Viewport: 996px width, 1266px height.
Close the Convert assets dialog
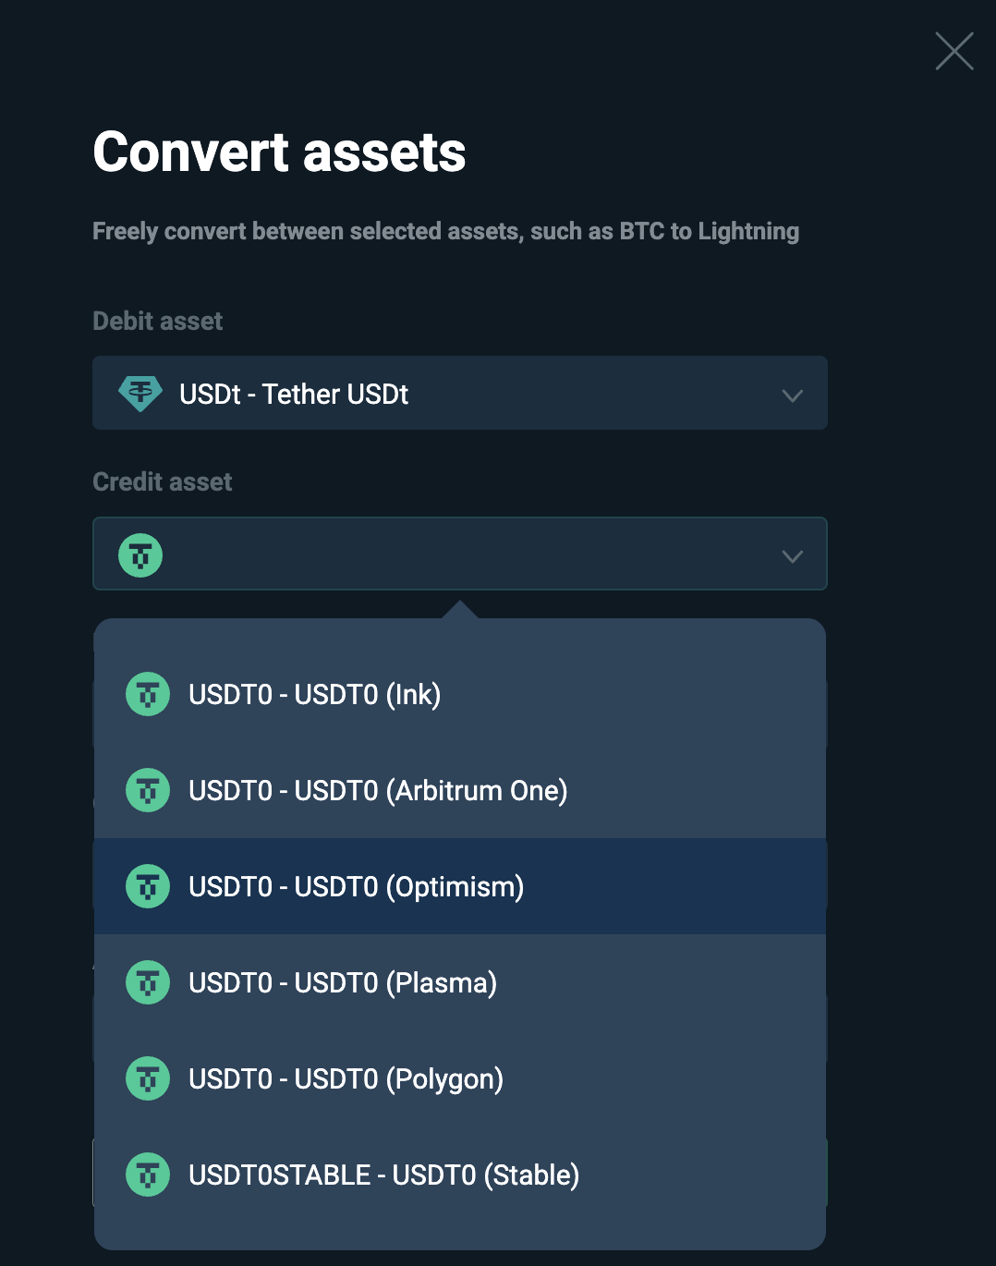(x=954, y=51)
